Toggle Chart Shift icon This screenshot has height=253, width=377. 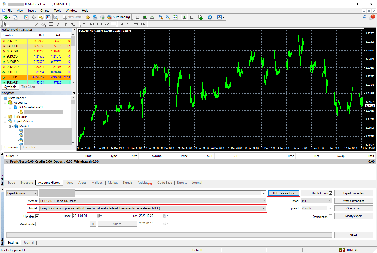(x=192, y=17)
